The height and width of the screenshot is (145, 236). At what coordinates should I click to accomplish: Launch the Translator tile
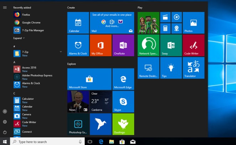coord(194,68)
